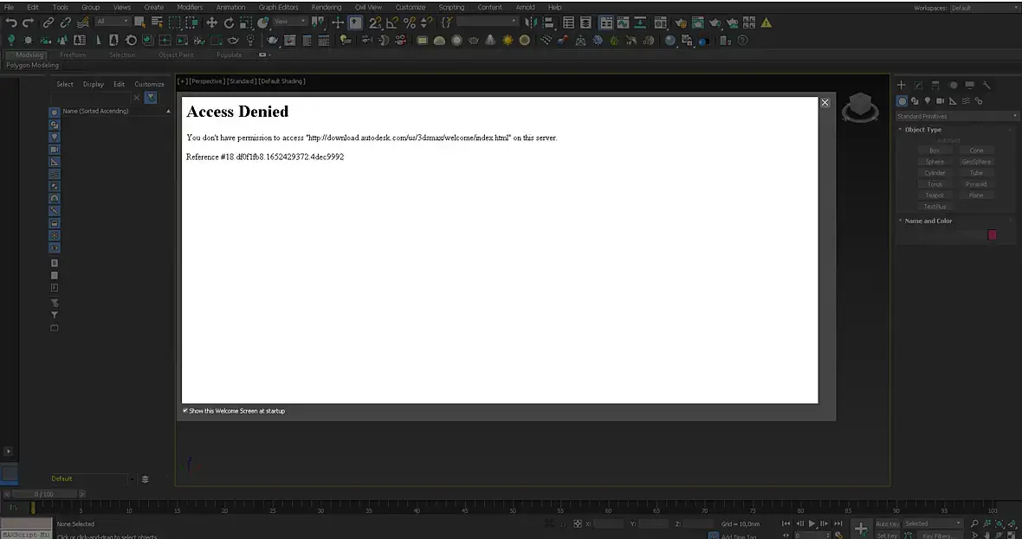Open the Utilities wrench panel icon
Image resolution: width=1022 pixels, height=539 pixels.
click(x=986, y=86)
